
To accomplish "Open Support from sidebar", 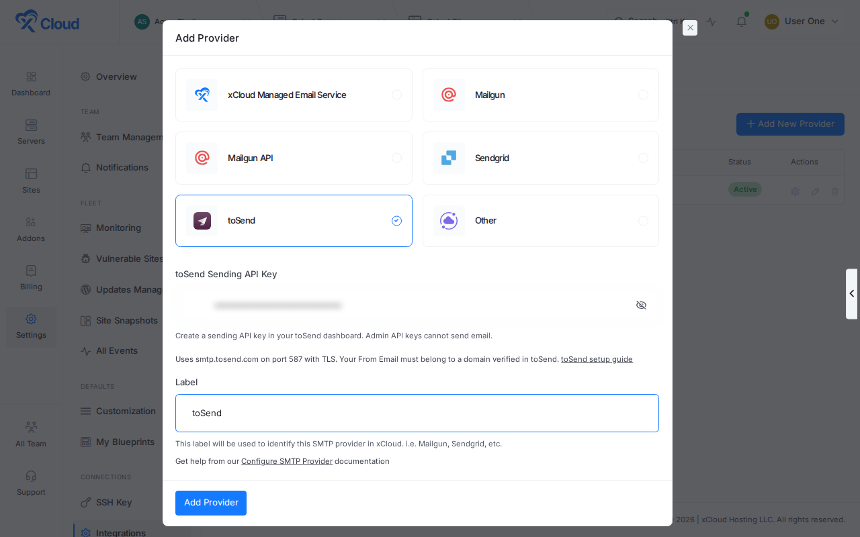I will click(x=31, y=483).
